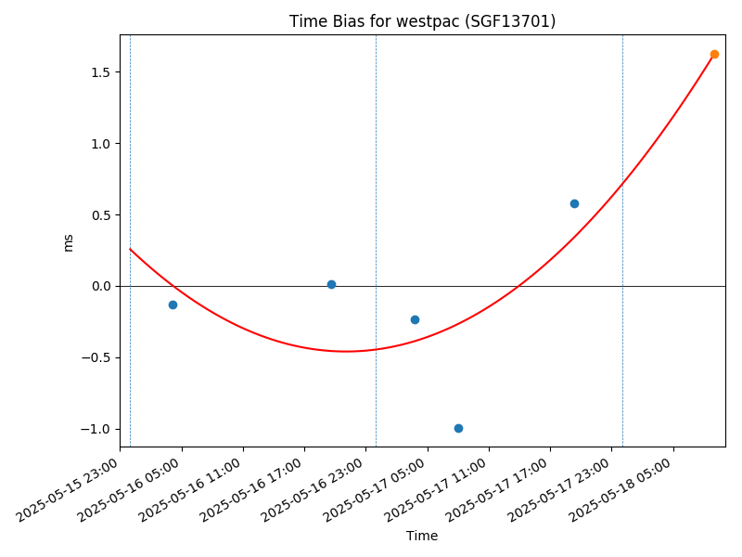Click the '2025-05-16 23:00' tick label

(x=313, y=490)
